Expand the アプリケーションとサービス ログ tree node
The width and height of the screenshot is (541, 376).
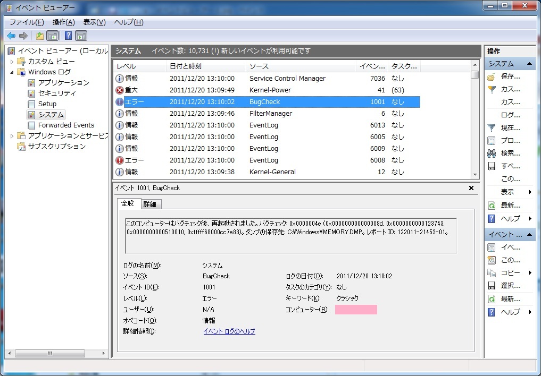[x=12, y=136]
